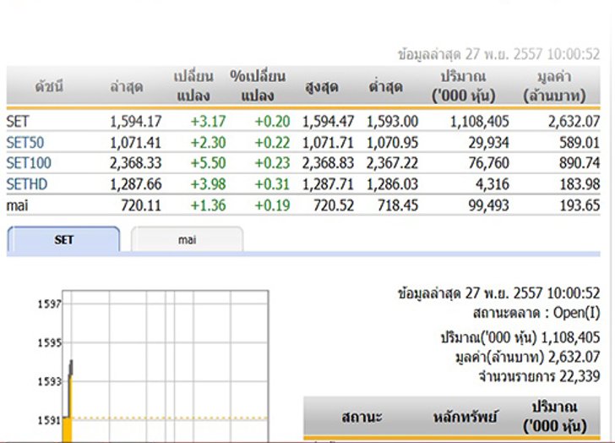Select SETHD last value 1,287.66
The image size is (615, 443).
point(136,184)
